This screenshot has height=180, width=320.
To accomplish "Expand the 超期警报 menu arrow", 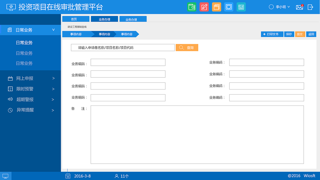I will click(53, 99).
